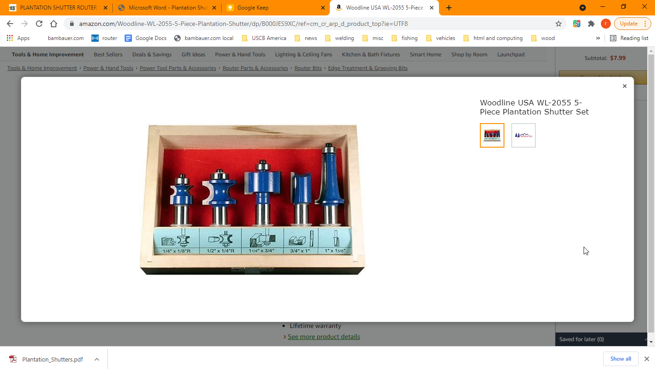Reload the page with the refresh icon
This screenshot has height=372, width=655.
point(39,24)
